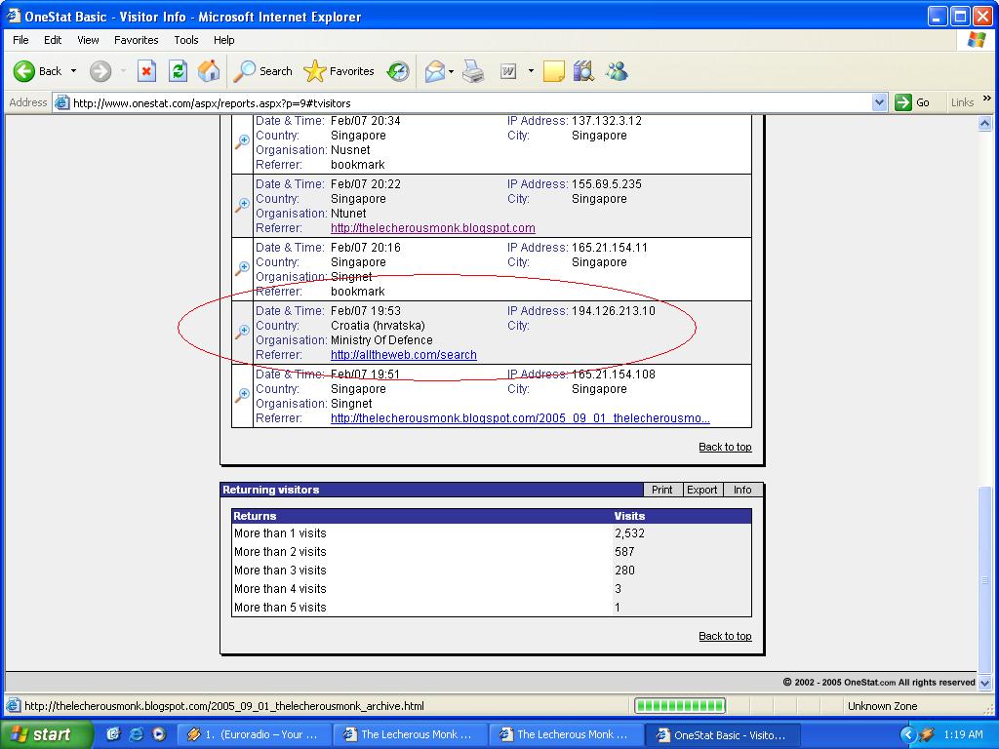Open the Mail button dropdown arrow
This screenshot has height=749, width=999.
[451, 71]
